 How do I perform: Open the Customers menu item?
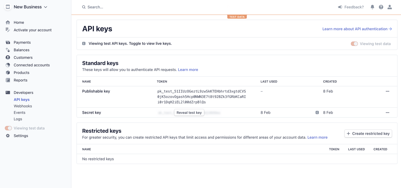coord(23,57)
